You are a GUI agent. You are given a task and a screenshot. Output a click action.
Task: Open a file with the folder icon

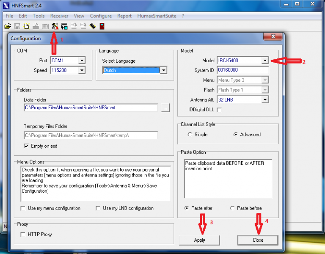click(x=8, y=26)
